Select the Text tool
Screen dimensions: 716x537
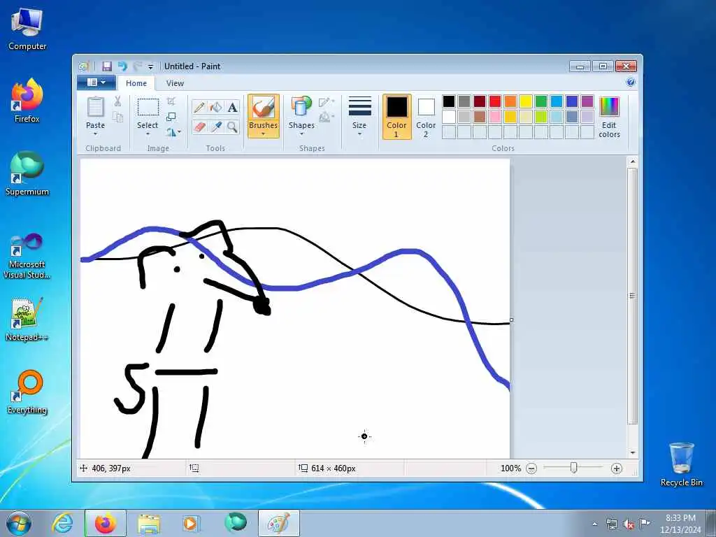[x=232, y=107]
